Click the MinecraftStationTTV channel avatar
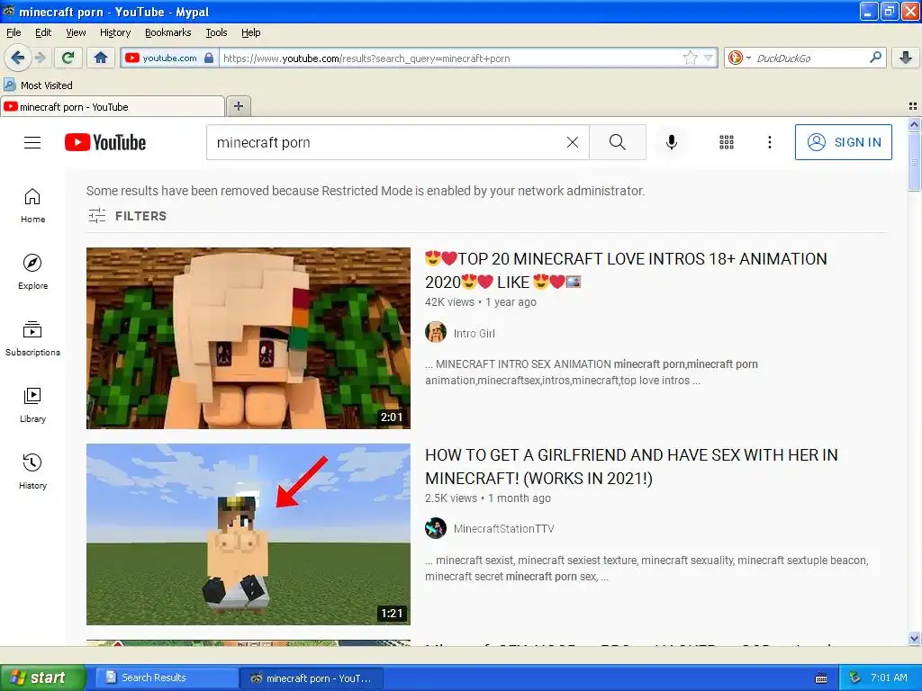922x691 pixels. click(x=436, y=528)
